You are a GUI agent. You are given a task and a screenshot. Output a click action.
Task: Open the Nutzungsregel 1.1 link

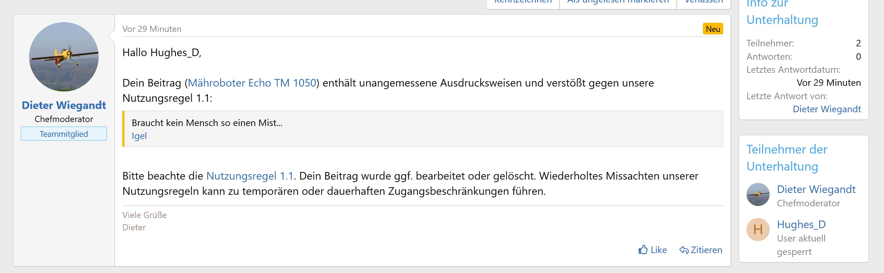pos(250,176)
